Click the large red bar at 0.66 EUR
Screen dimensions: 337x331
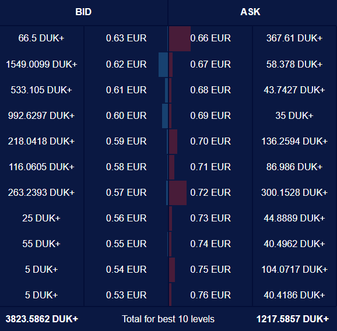180,38
